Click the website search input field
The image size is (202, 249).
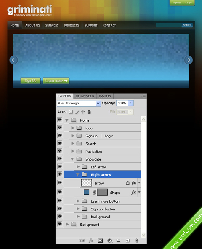[x=169, y=25]
